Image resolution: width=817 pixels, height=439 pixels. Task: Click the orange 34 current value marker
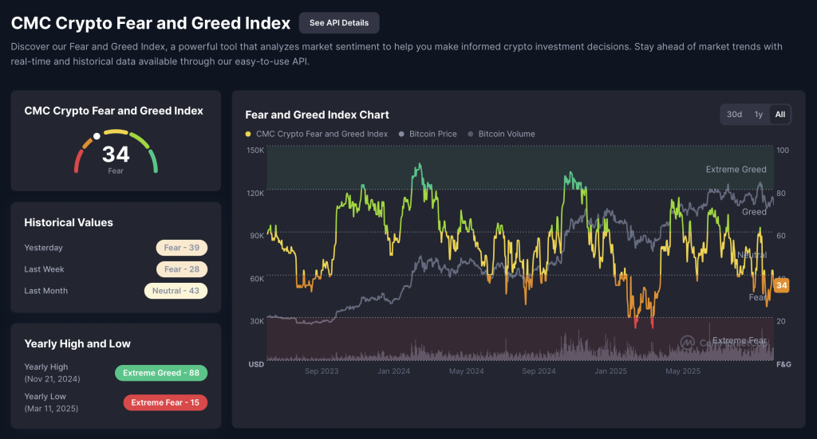[781, 285]
